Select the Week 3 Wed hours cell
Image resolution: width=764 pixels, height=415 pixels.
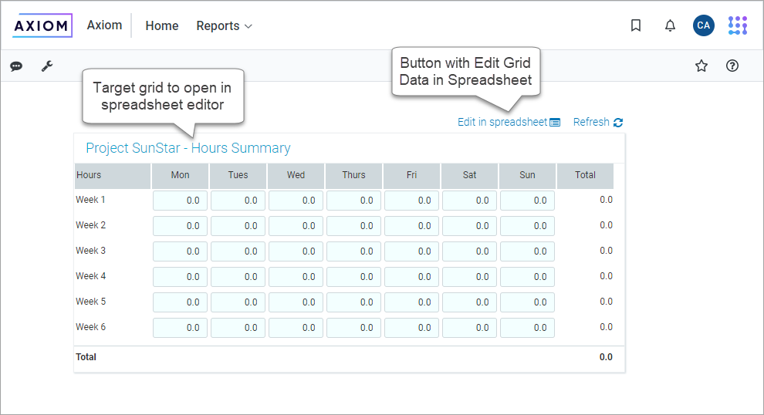[x=296, y=251]
